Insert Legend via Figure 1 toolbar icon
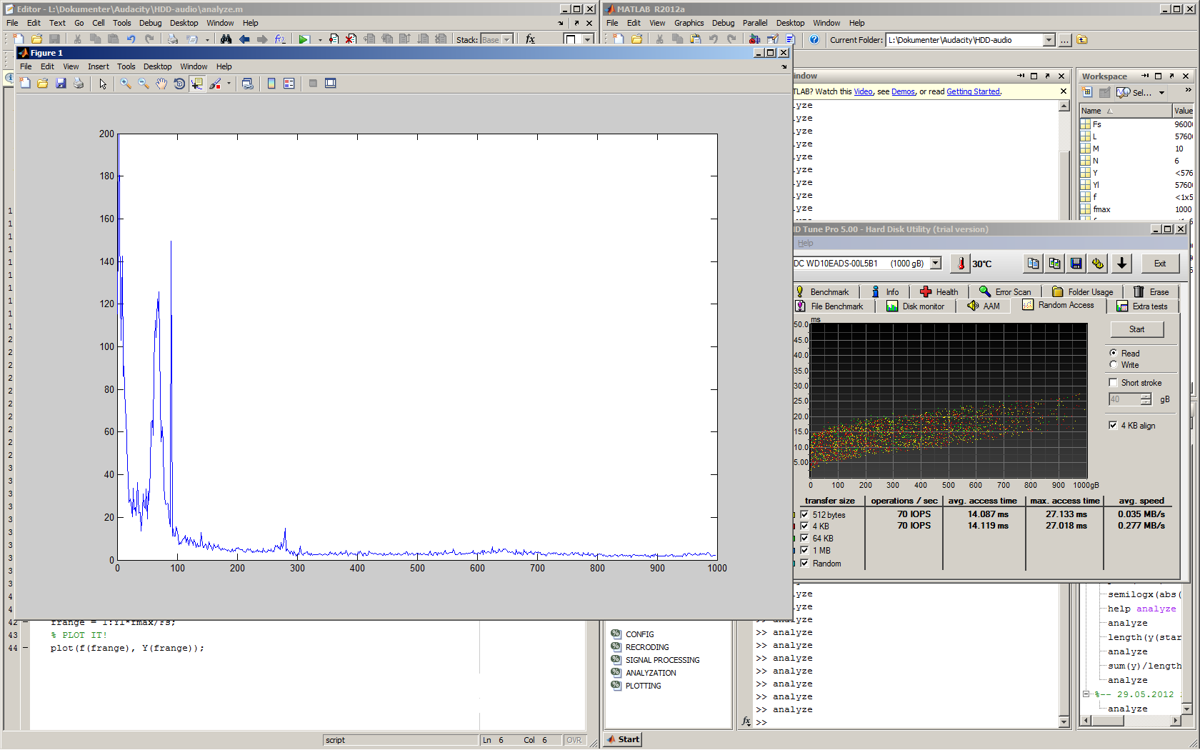The width and height of the screenshot is (1200, 750). [x=289, y=84]
